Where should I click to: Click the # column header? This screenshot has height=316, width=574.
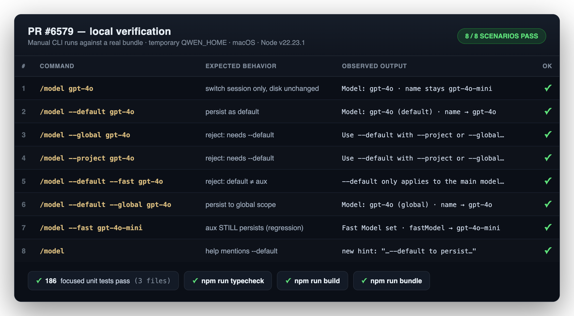(x=23, y=66)
